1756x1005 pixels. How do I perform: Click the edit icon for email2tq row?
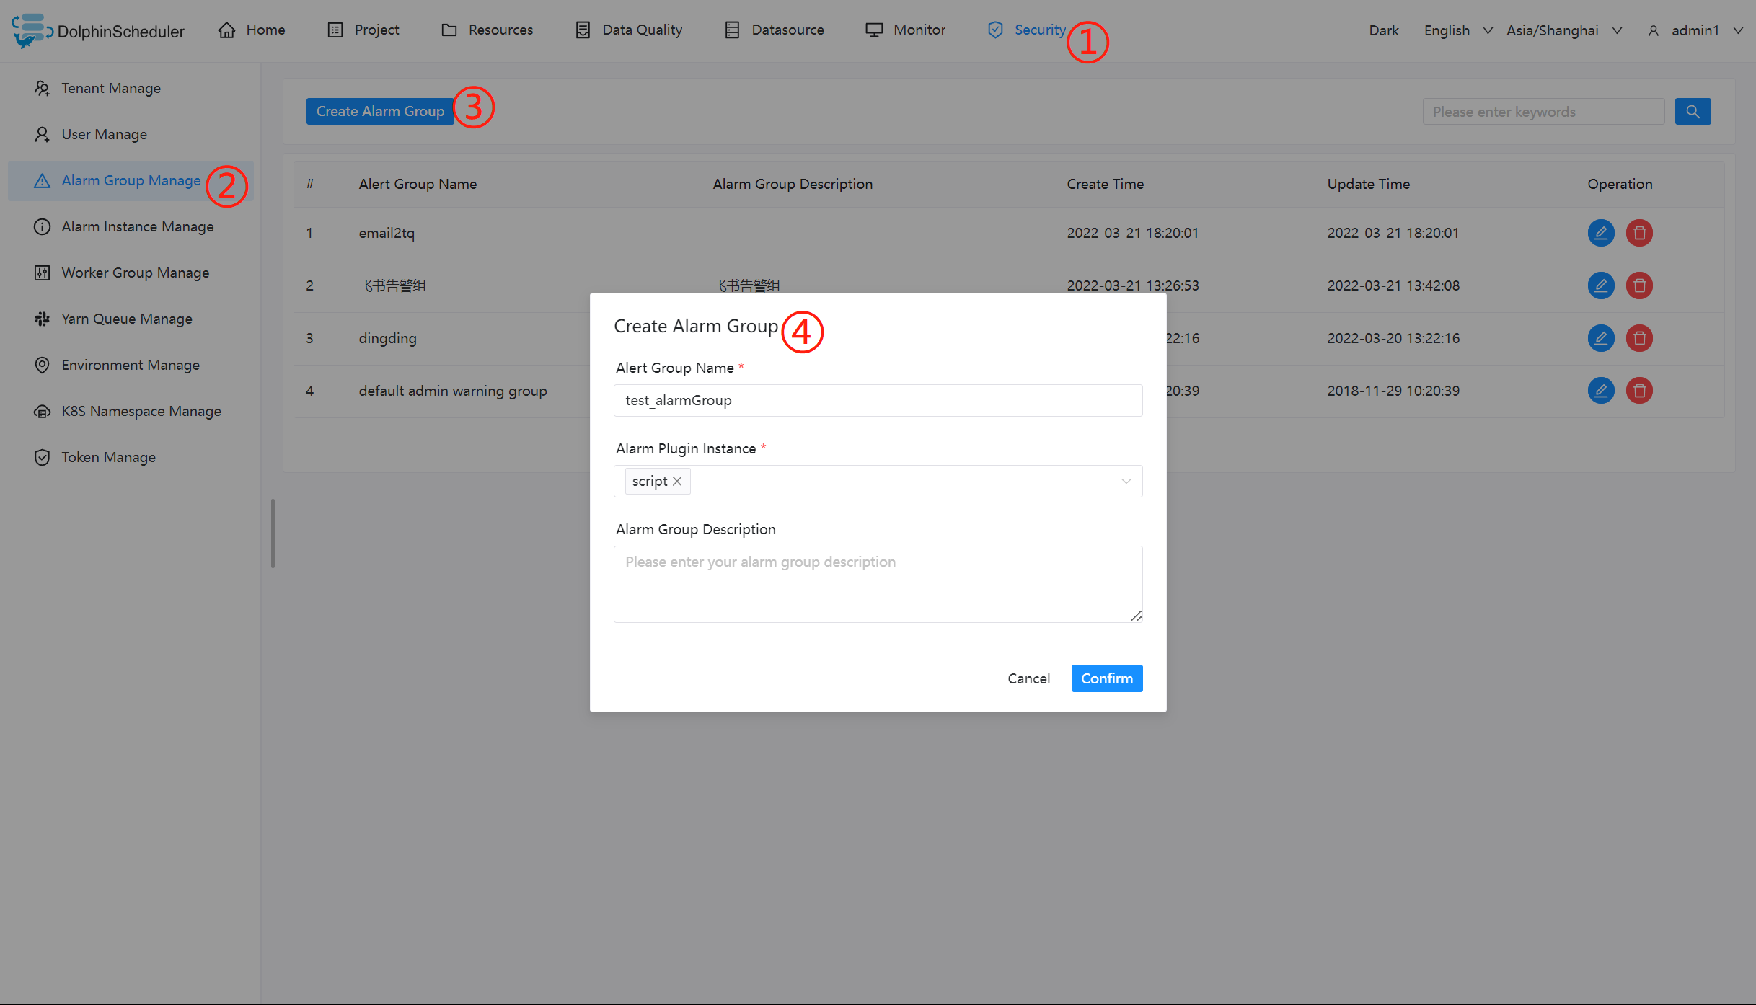[x=1600, y=233]
